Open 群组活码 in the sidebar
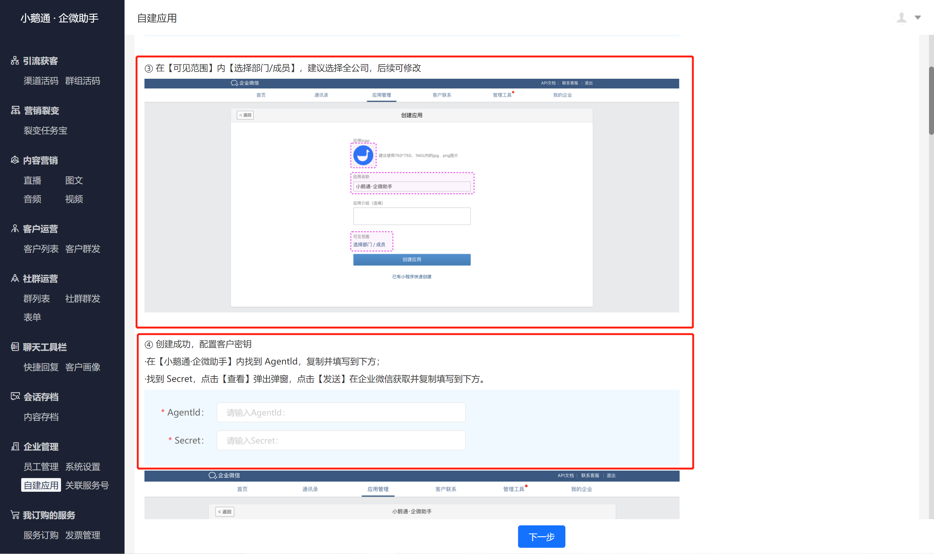Image resolution: width=934 pixels, height=554 pixels. (83, 81)
